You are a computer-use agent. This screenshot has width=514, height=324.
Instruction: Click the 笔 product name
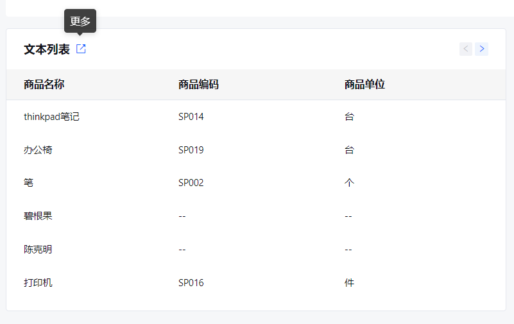pyautogui.click(x=28, y=182)
